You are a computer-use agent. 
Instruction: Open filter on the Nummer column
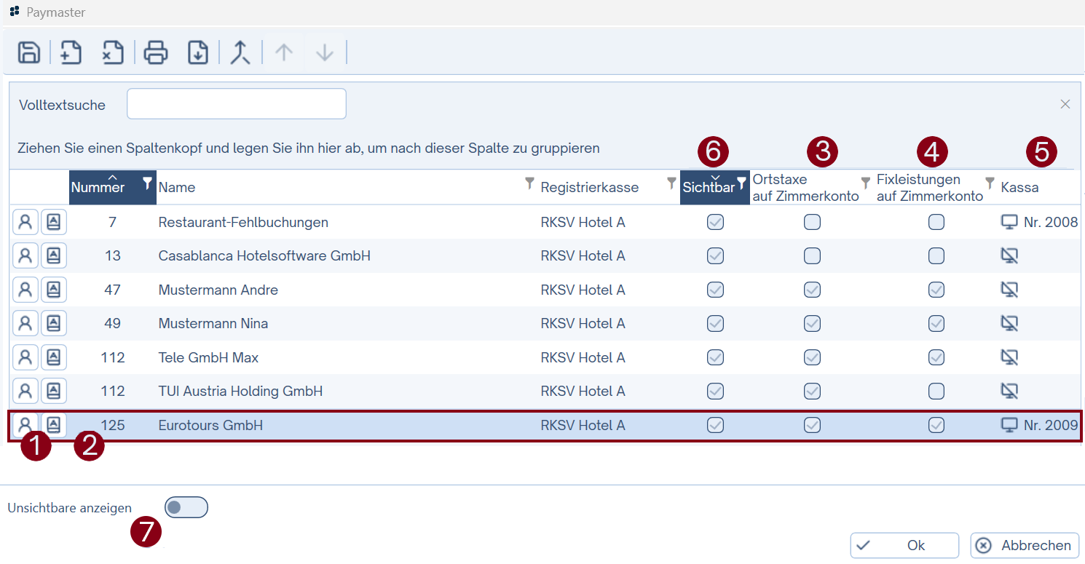147,183
